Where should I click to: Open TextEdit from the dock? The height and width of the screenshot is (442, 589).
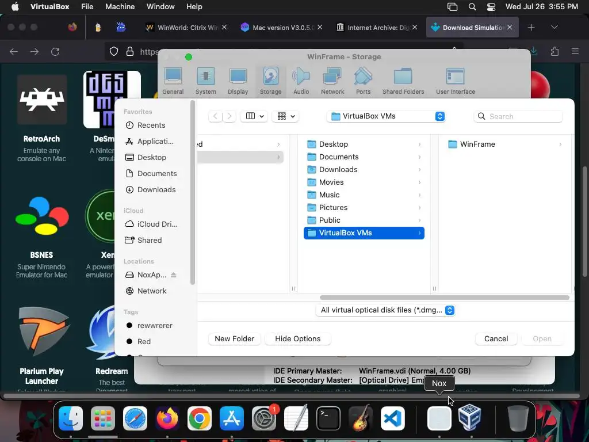point(296,418)
